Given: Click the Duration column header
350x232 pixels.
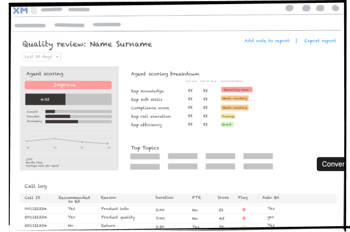Looking at the screenshot, I should (x=164, y=198).
